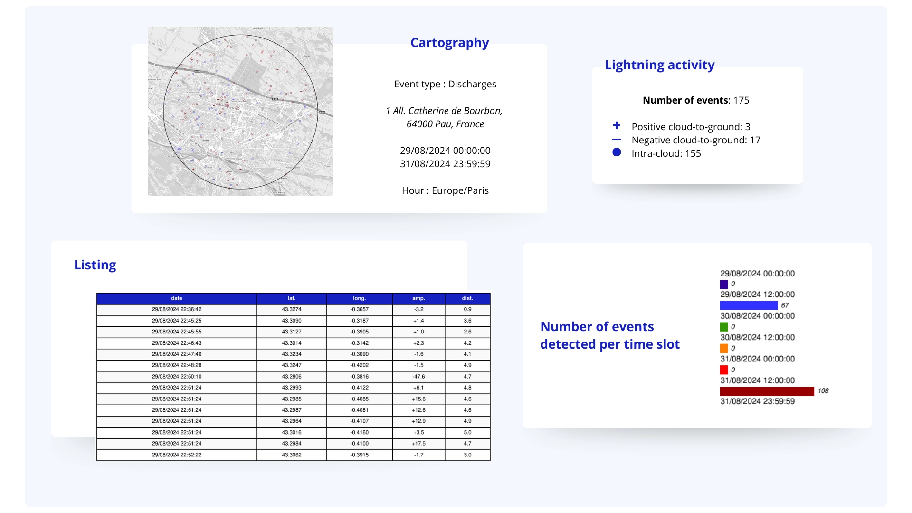Click the green square for 30/08/2024 00:00:00 slot
This screenshot has width=912, height=513.
tap(723, 327)
